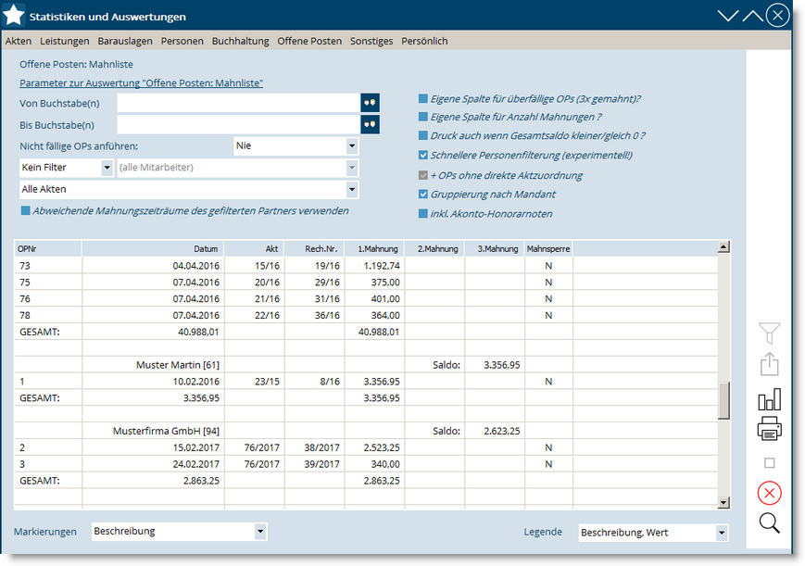Screen dimensions: 805x566
Task: Enable Eigene Spalte für Anzahl Mahnungen checkbox
Action: click(423, 117)
